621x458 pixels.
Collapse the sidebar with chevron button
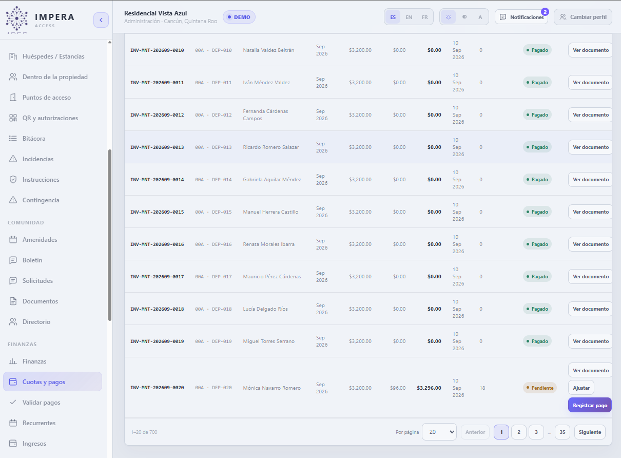pos(101,20)
